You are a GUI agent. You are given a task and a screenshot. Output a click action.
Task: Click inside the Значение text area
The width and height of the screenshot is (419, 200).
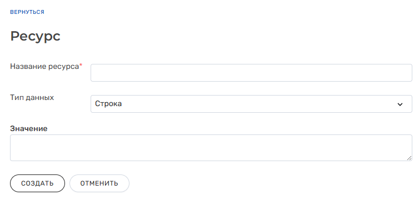tap(211, 148)
